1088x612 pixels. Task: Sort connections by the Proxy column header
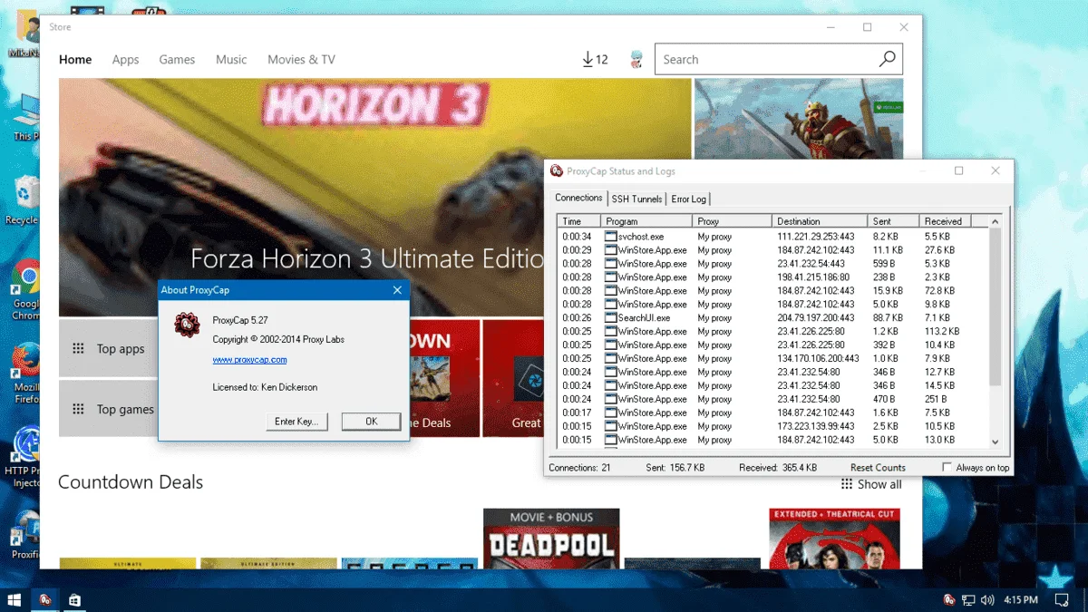pos(733,221)
